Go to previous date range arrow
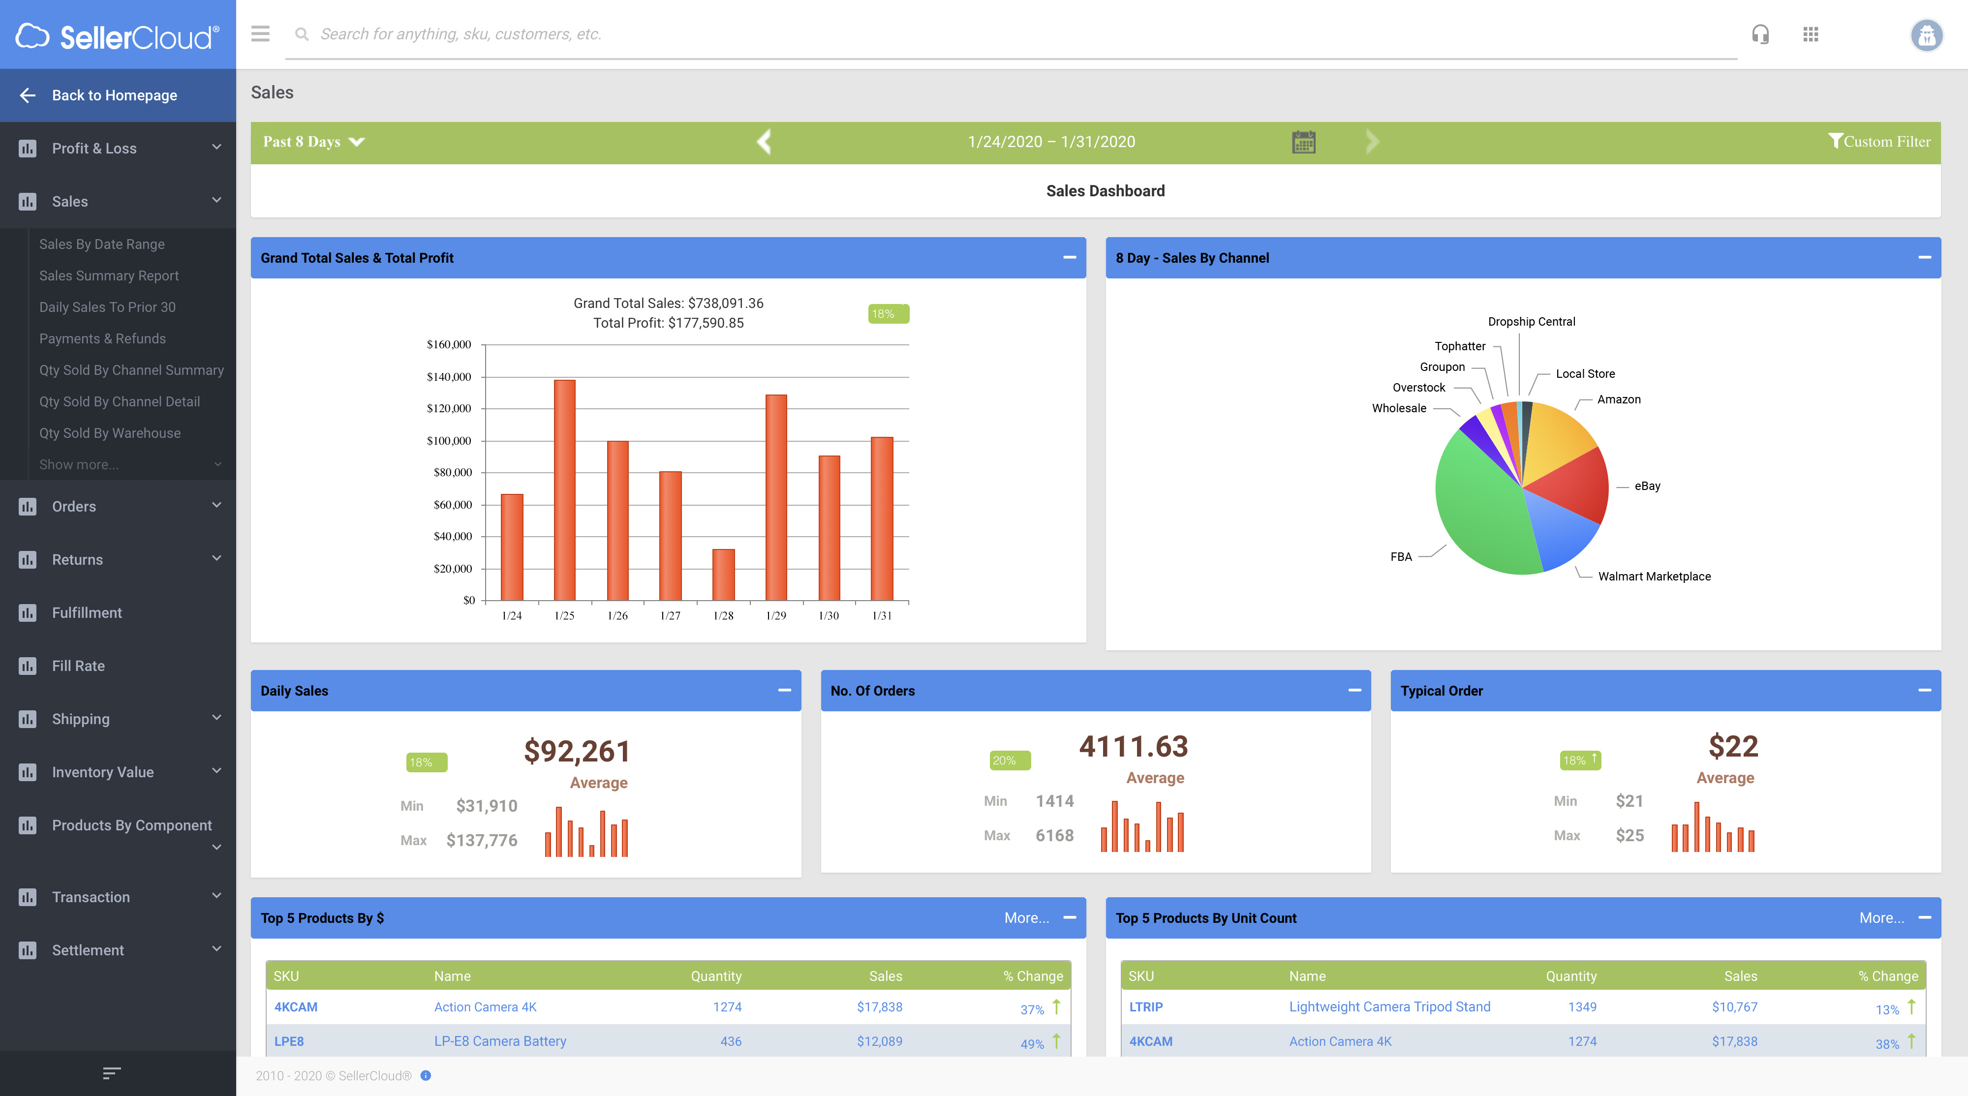This screenshot has height=1096, width=1968. tap(764, 141)
